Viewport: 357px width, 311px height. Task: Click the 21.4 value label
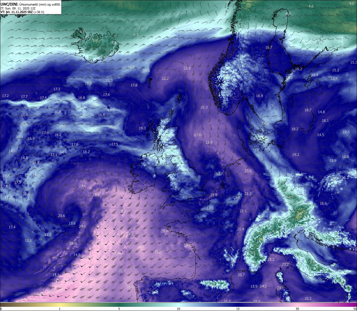[240, 229]
